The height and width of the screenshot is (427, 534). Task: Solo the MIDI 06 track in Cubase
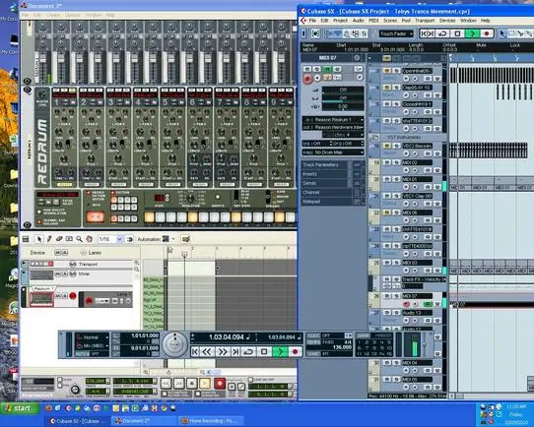pos(396,213)
